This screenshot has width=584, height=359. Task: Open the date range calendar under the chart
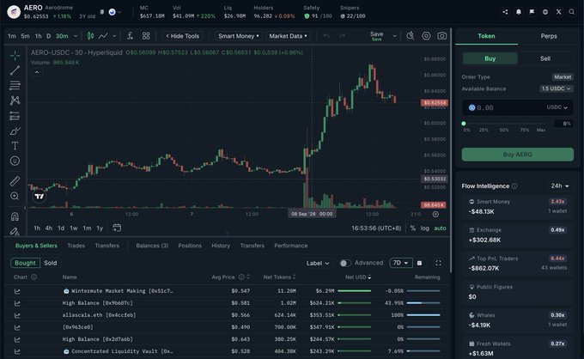(117, 228)
